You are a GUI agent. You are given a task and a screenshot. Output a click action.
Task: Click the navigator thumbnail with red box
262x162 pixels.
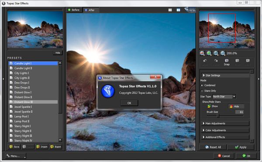(227, 30)
